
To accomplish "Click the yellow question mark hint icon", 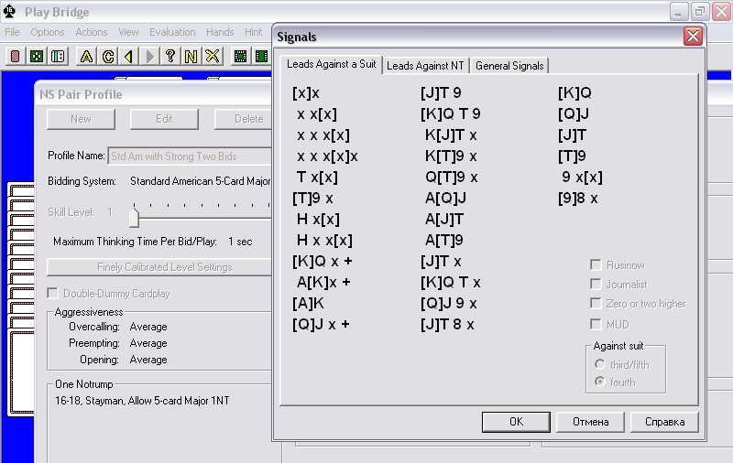I will (x=170, y=57).
